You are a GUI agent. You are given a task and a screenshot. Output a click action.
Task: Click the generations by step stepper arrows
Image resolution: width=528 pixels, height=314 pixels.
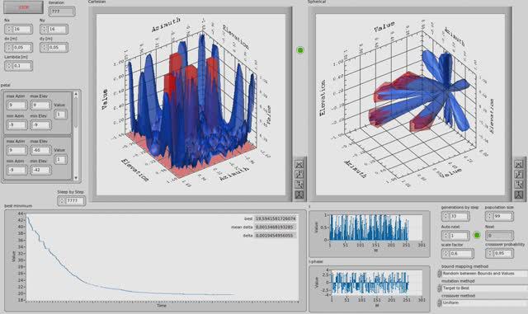tap(445, 216)
